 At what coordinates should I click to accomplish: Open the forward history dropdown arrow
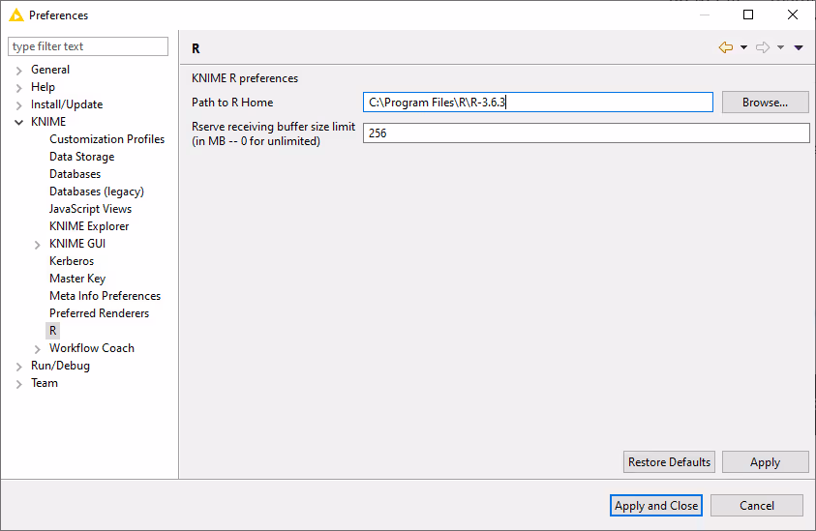click(x=780, y=47)
